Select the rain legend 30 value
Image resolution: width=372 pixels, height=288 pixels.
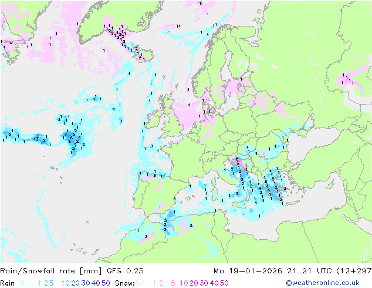coord(86,283)
